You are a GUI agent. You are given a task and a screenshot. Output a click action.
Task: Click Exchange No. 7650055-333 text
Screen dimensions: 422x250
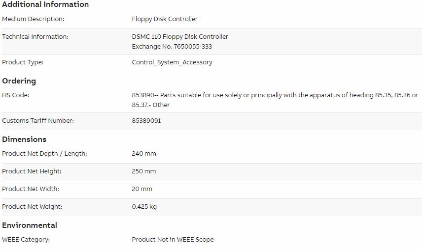tap(172, 47)
